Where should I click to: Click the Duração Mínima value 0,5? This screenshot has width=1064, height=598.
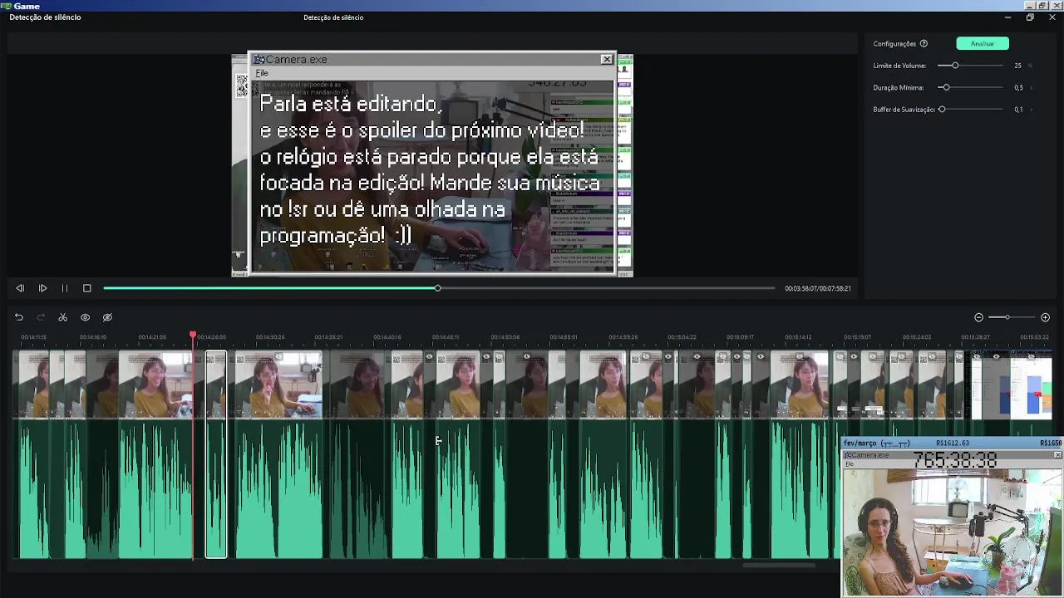1018,87
